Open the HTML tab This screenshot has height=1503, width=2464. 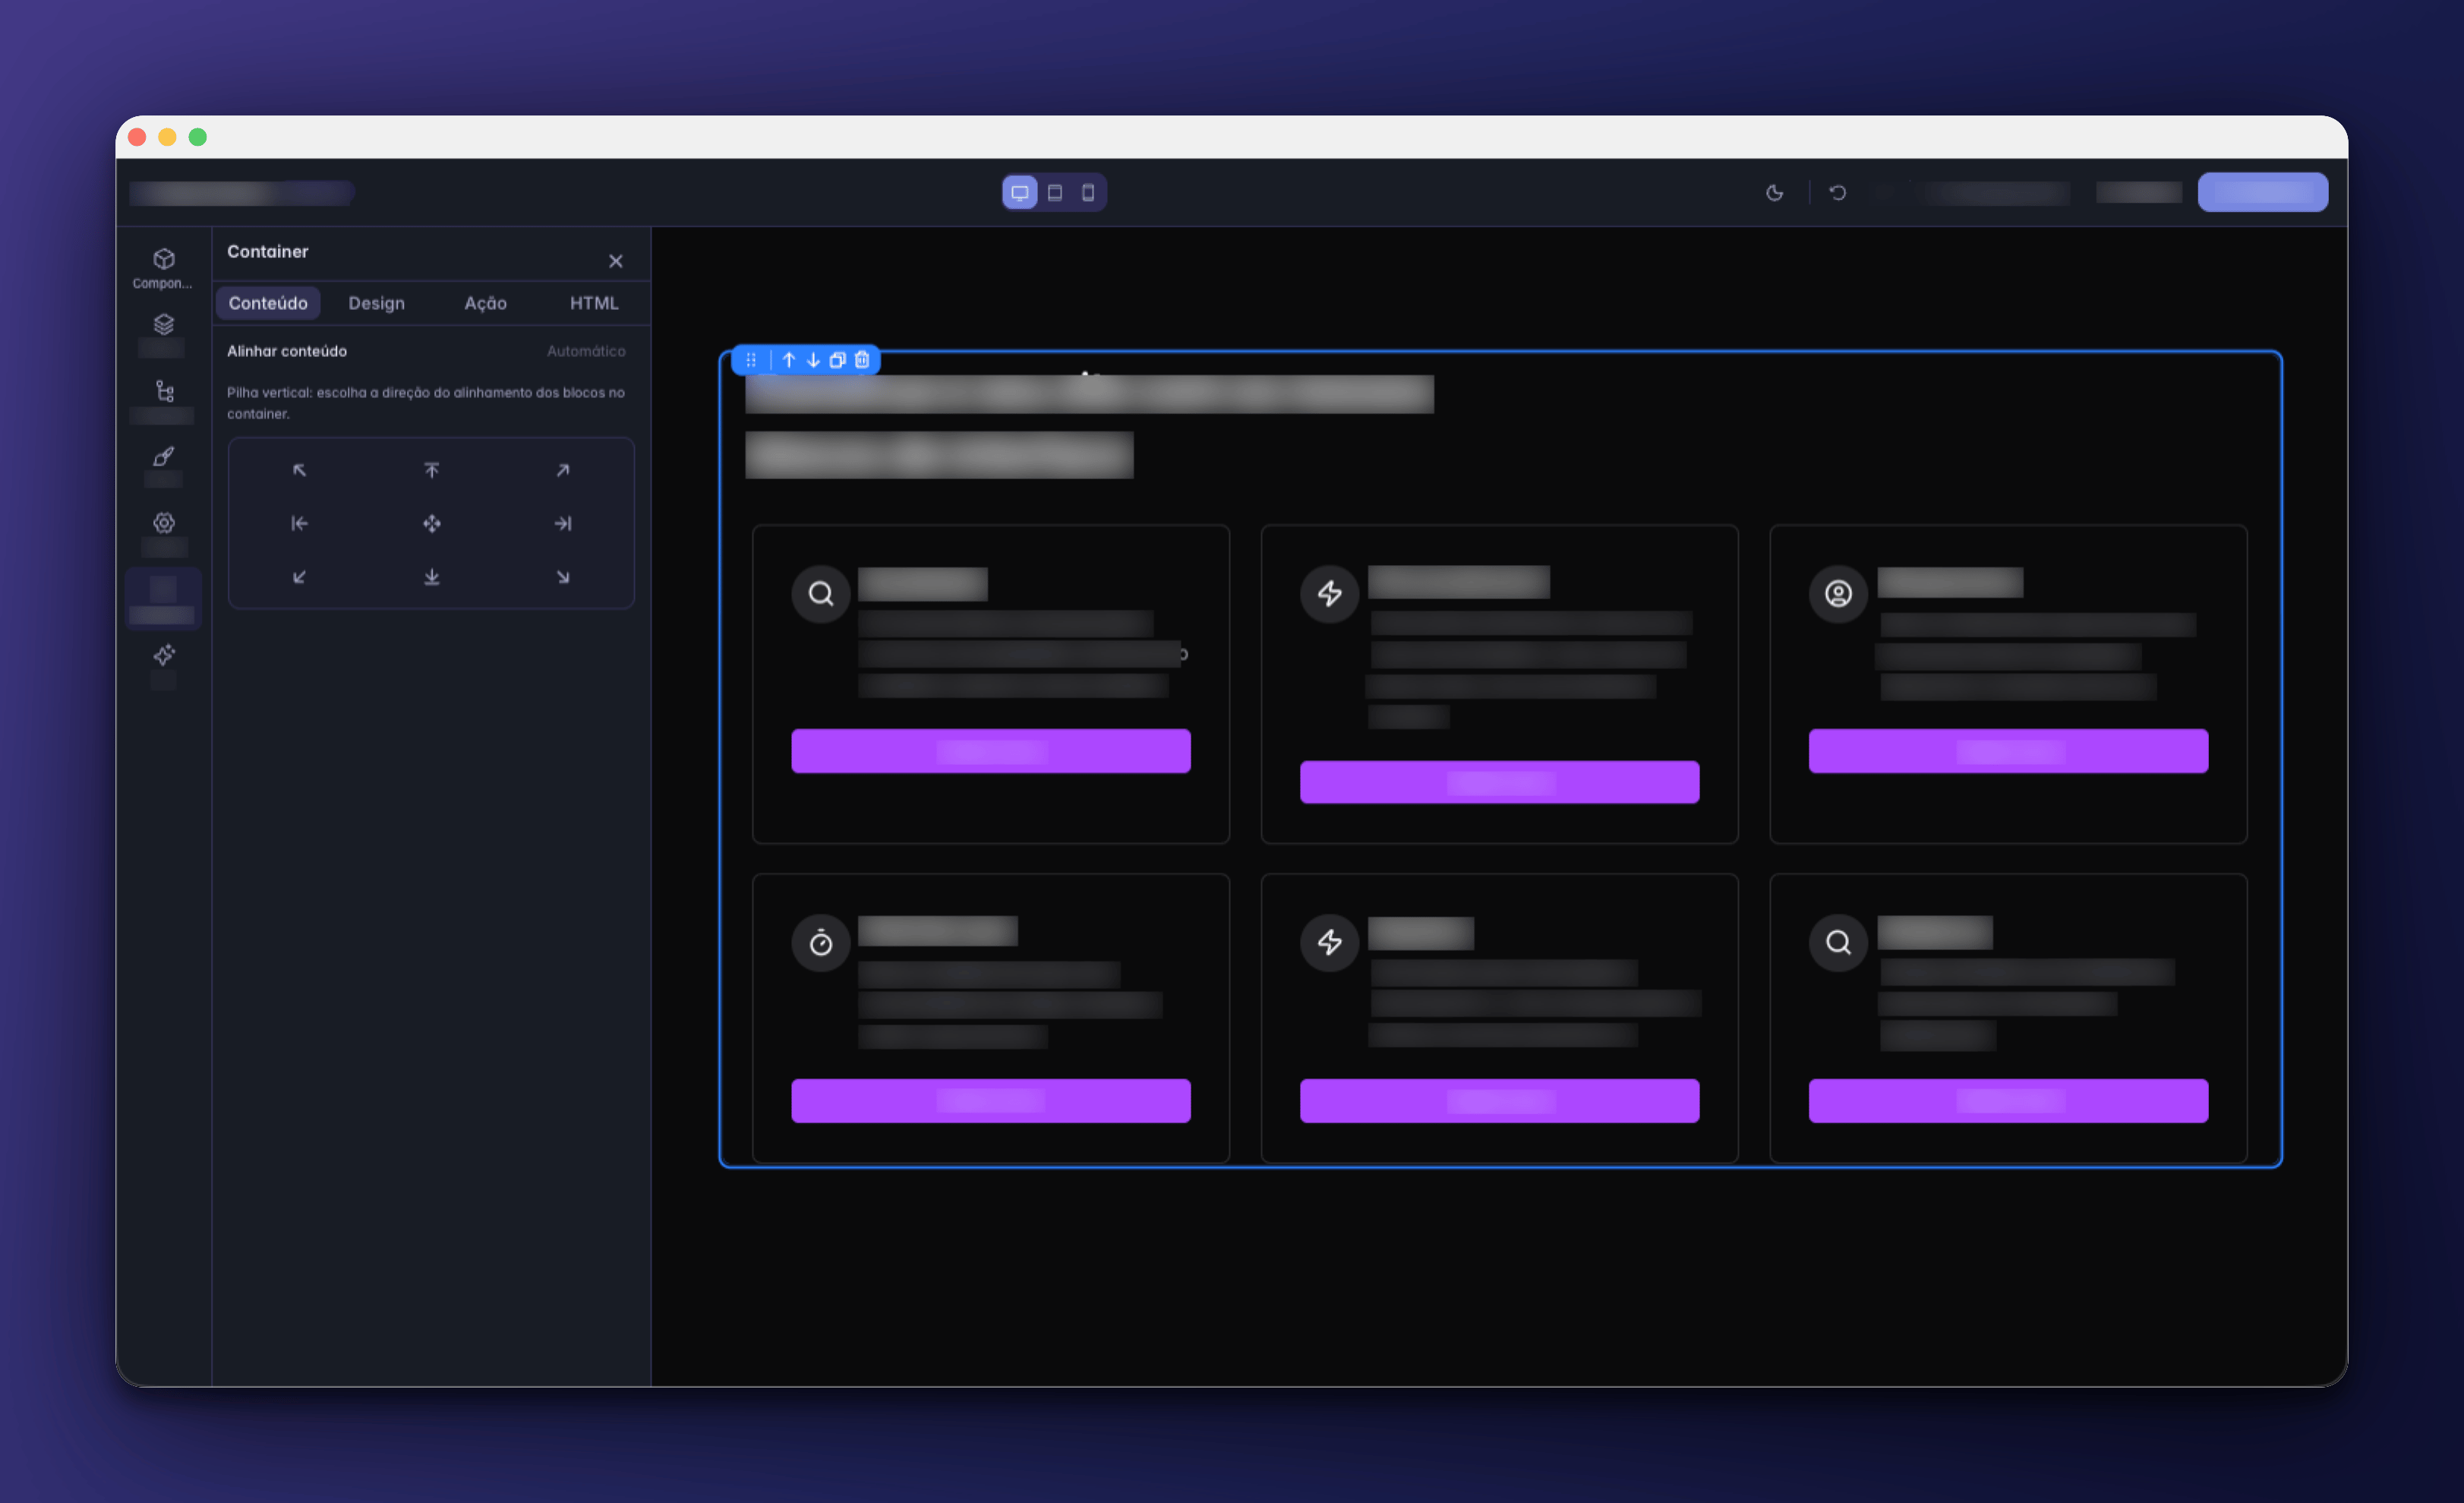point(594,303)
